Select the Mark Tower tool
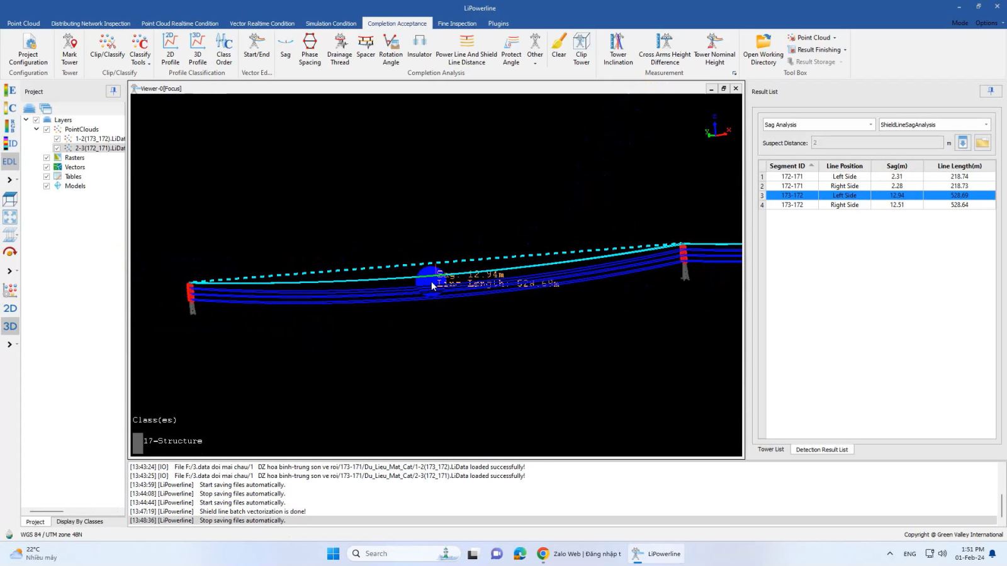 [70, 50]
